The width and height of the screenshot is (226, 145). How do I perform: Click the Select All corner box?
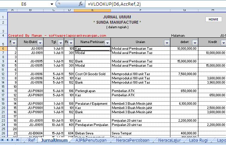coord(4,10)
